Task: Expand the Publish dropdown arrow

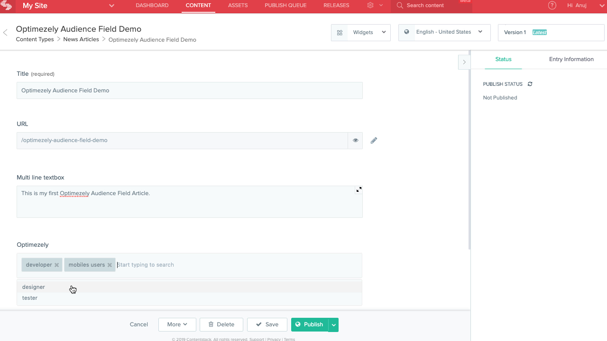Action: click(x=334, y=324)
